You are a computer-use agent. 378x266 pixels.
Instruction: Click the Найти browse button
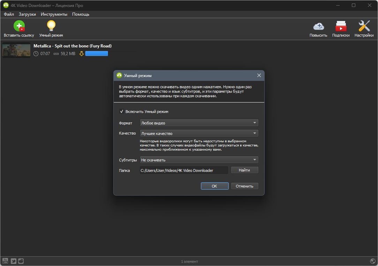click(x=245, y=170)
